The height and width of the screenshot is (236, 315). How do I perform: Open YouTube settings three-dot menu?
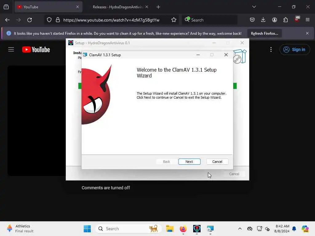[x=271, y=49]
